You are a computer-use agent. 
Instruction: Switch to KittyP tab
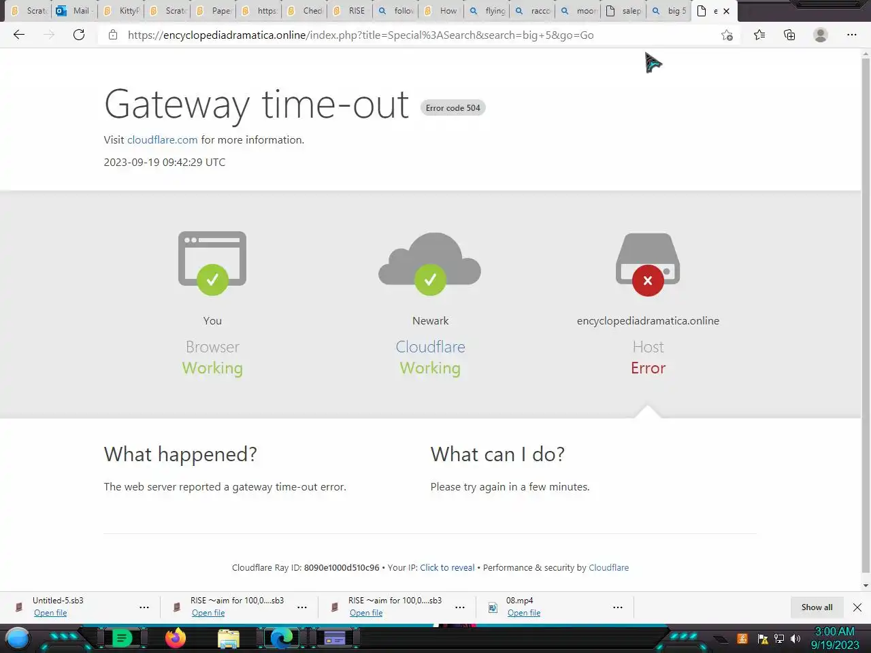tap(120, 11)
